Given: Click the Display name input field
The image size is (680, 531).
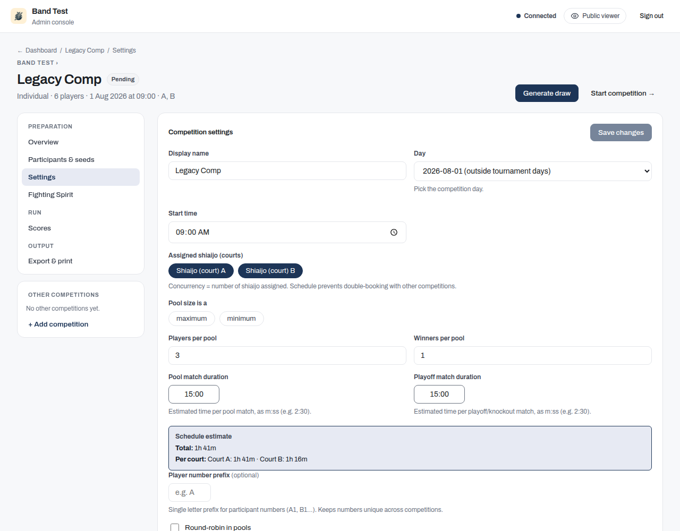Looking at the screenshot, I should tap(287, 171).
